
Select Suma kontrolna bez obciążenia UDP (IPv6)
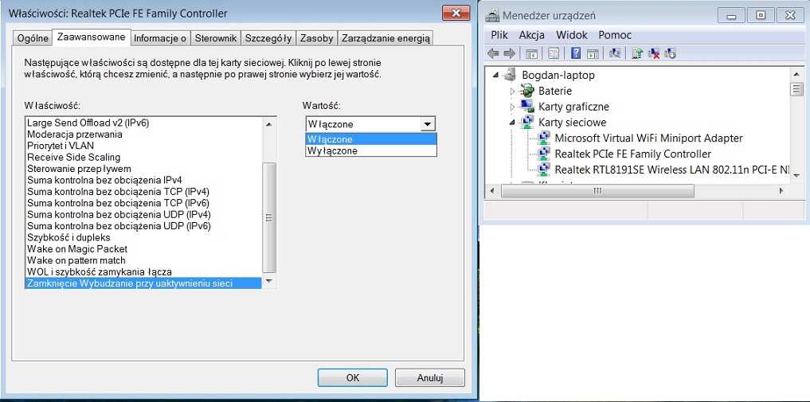point(143,226)
